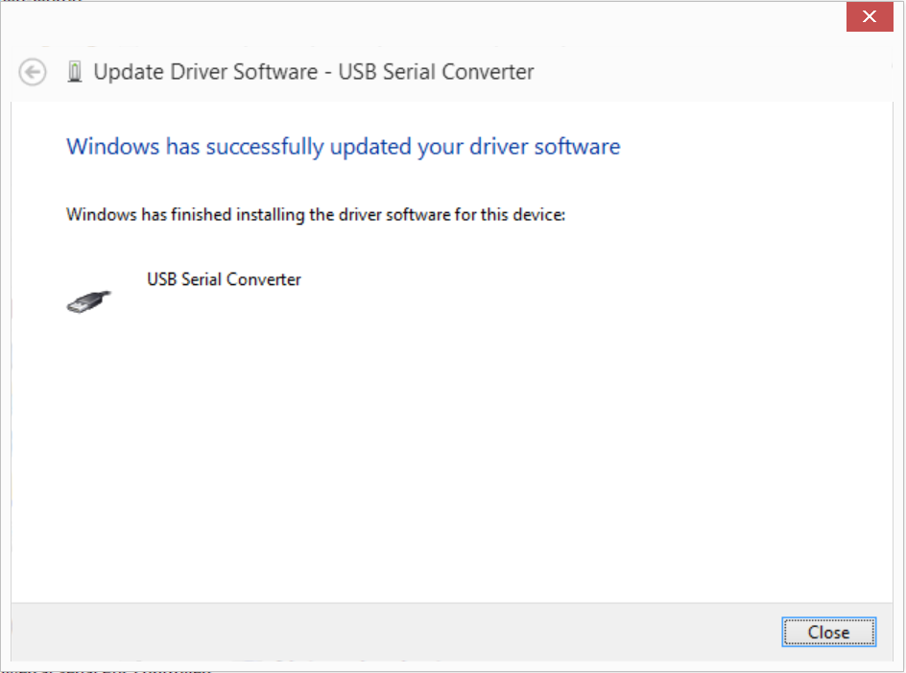The width and height of the screenshot is (906, 673).
Task: Click the word 'Converter' in the device label
Action: click(x=264, y=279)
